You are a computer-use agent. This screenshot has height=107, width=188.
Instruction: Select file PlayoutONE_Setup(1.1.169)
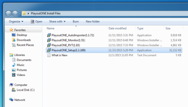(x=69, y=50)
